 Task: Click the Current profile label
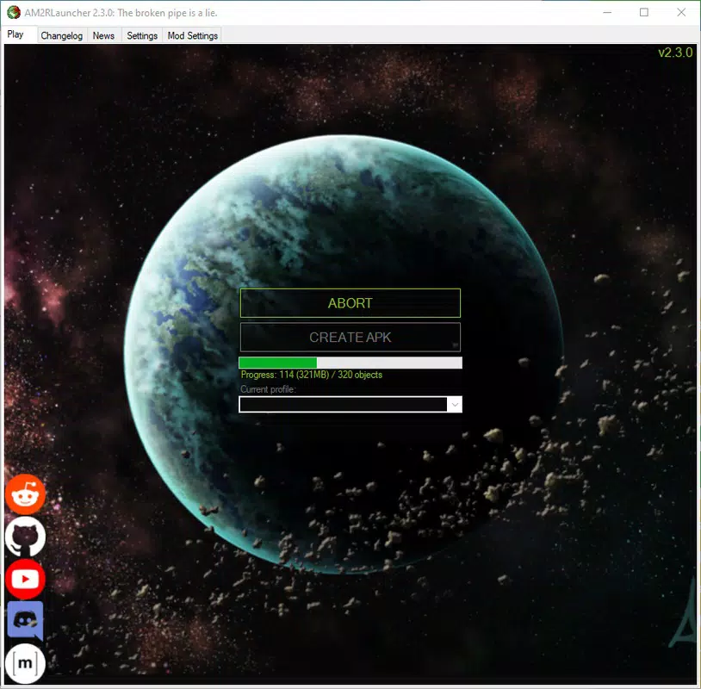tap(268, 389)
